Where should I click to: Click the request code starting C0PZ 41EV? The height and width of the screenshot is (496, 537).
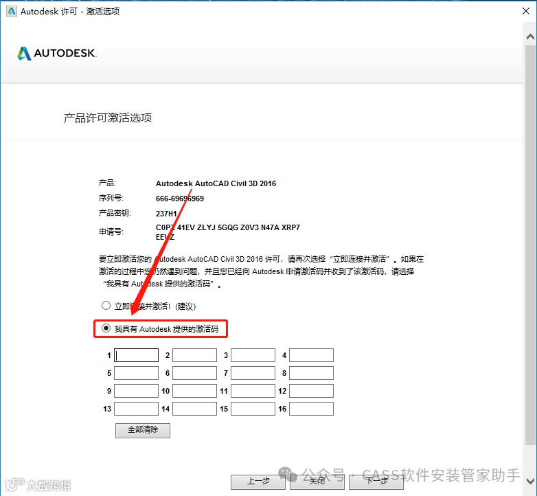pyautogui.click(x=228, y=232)
